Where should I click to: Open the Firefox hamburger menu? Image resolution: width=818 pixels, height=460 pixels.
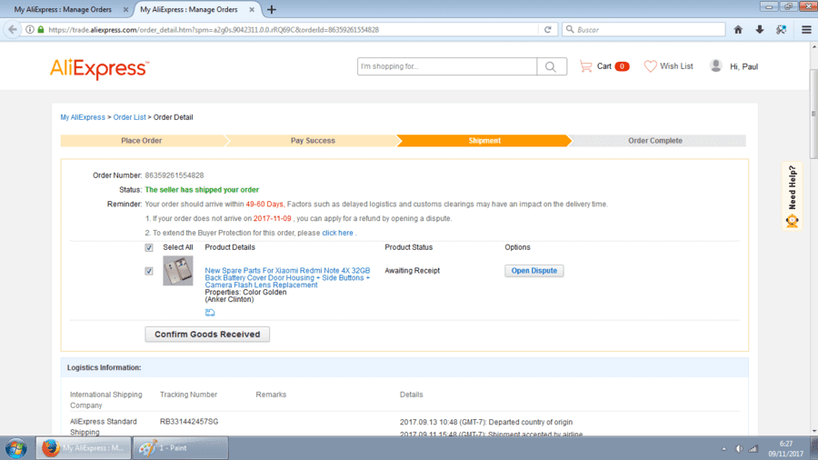(806, 30)
